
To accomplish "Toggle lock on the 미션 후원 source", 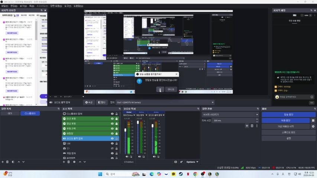I will pos(117,119).
